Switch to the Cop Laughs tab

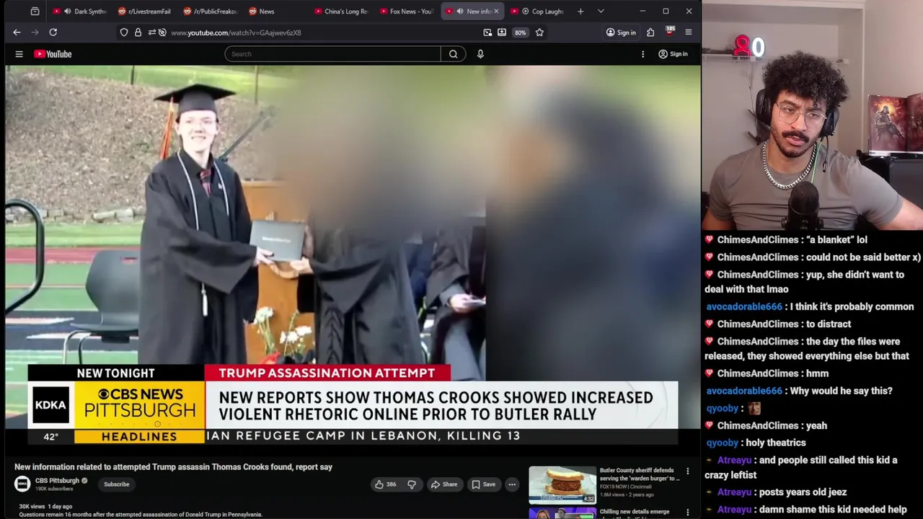(537, 12)
